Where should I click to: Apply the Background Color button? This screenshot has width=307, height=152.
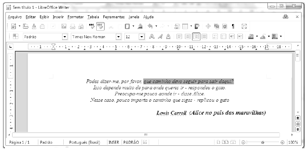[x=275, y=37]
